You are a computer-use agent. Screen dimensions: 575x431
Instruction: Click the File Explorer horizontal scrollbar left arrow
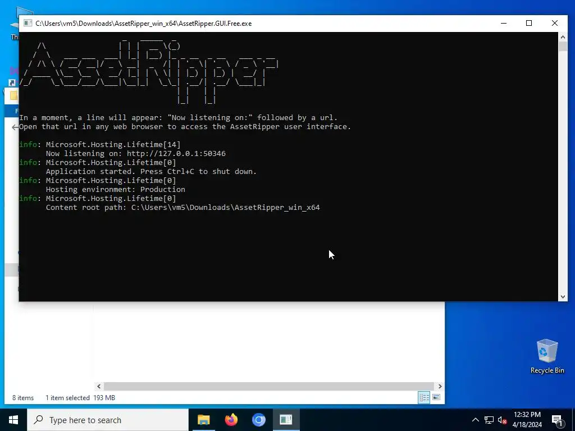tap(99, 386)
